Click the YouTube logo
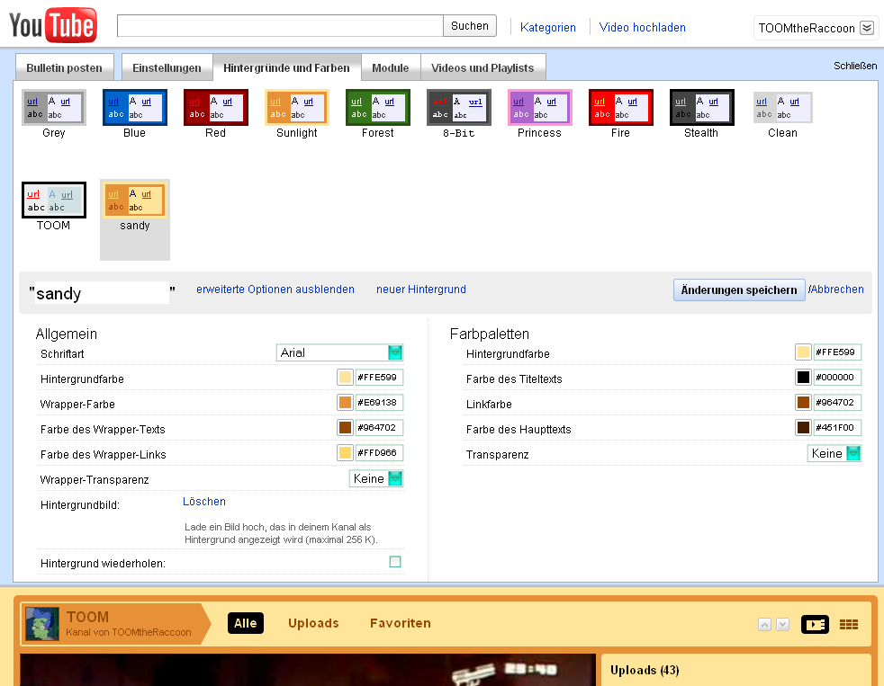 tap(53, 25)
